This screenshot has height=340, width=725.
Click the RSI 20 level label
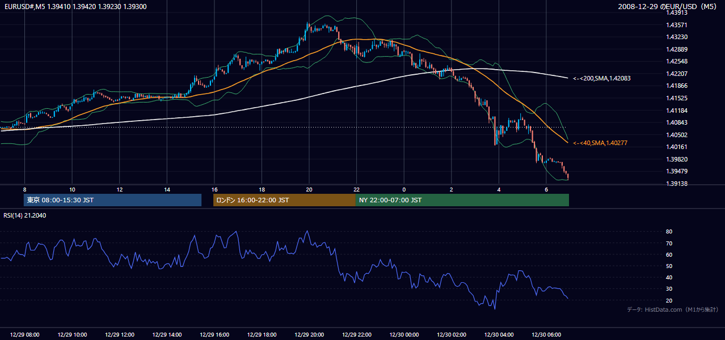click(669, 300)
